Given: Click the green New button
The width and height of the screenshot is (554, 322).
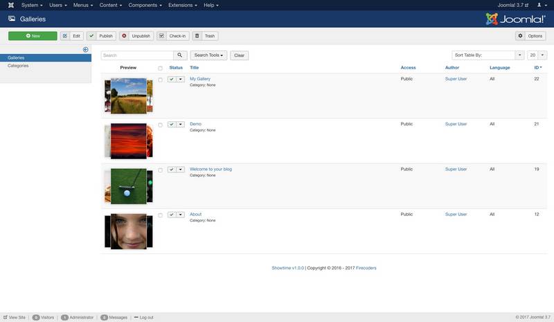Looking at the screenshot, I should [33, 36].
